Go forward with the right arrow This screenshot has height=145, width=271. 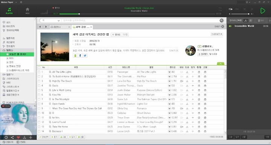click(46, 27)
